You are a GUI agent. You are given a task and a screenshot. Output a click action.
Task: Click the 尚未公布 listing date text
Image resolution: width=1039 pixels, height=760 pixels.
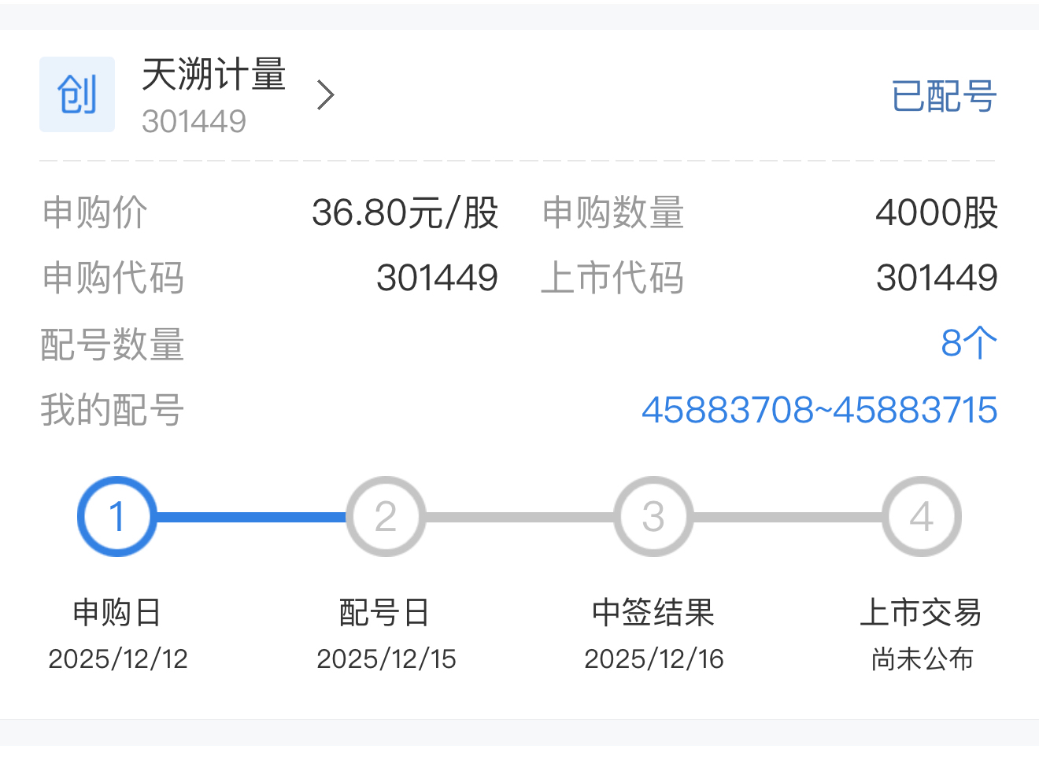(x=922, y=659)
